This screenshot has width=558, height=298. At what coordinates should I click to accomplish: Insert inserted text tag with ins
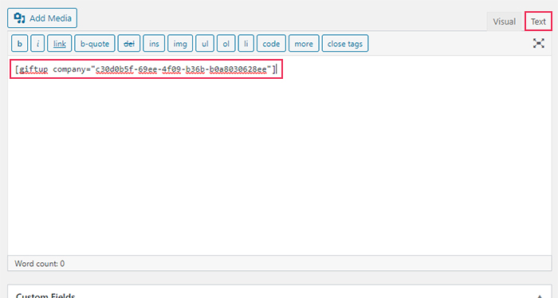(154, 43)
